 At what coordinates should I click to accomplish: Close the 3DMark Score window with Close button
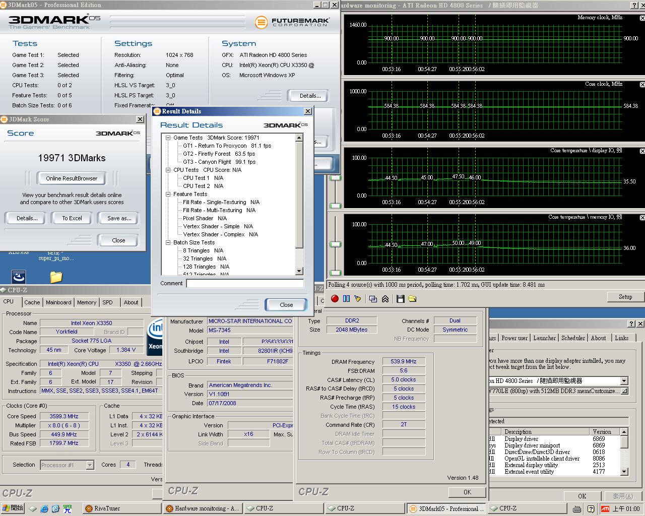point(118,240)
